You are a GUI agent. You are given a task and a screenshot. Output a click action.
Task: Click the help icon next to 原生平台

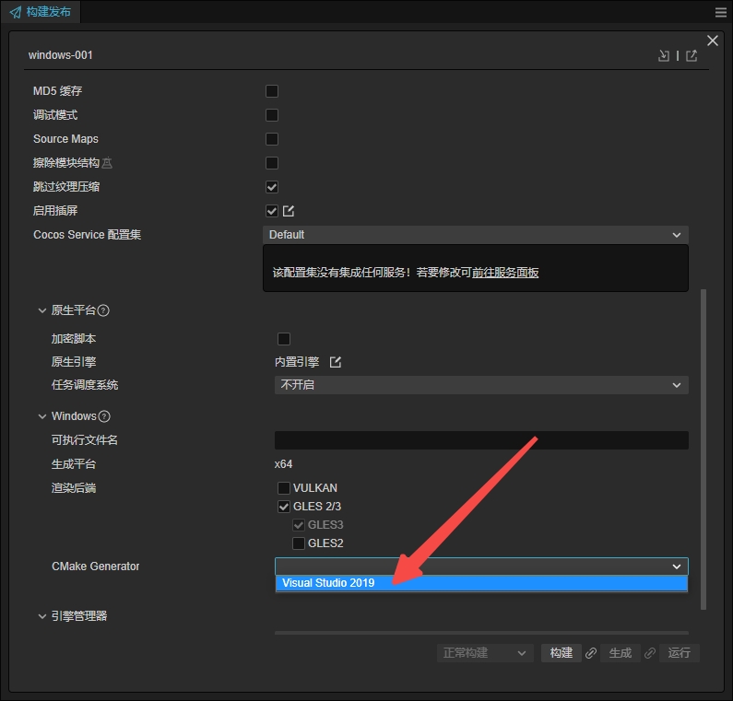click(x=104, y=310)
